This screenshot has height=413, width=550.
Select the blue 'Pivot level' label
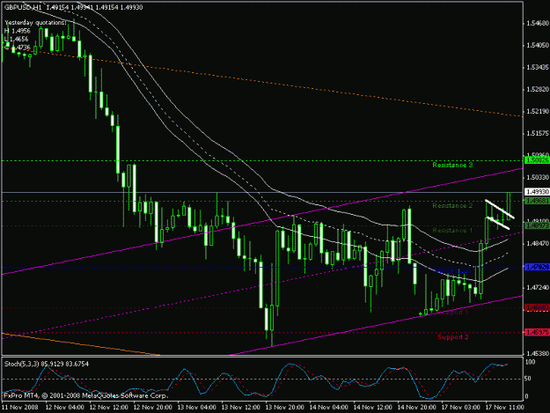pos(452,272)
